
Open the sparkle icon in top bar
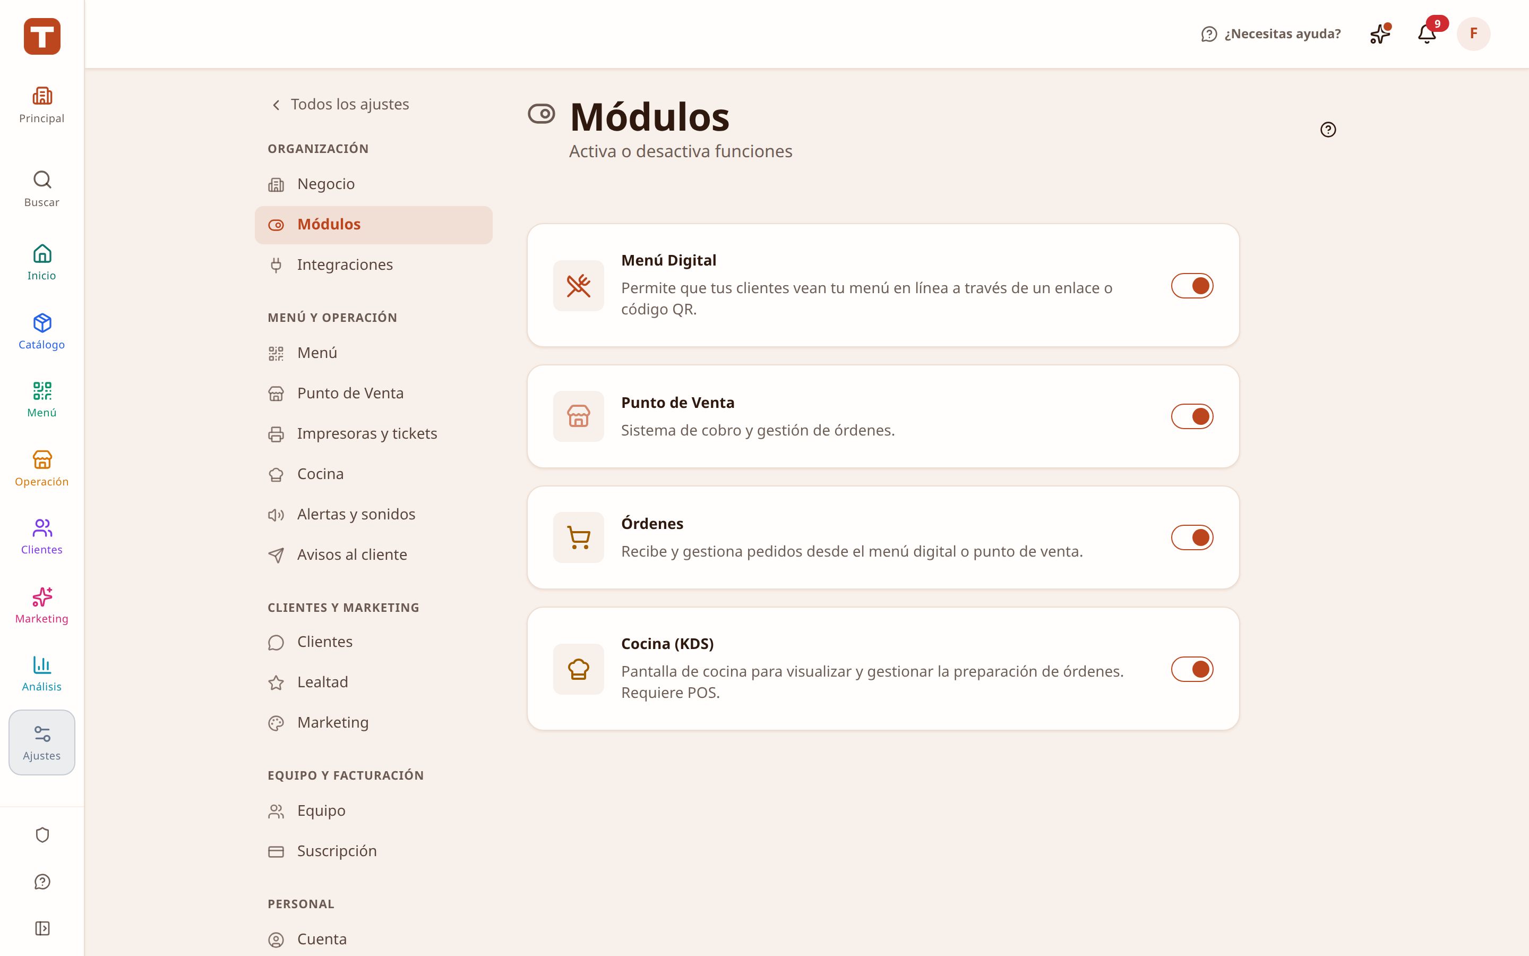point(1380,33)
